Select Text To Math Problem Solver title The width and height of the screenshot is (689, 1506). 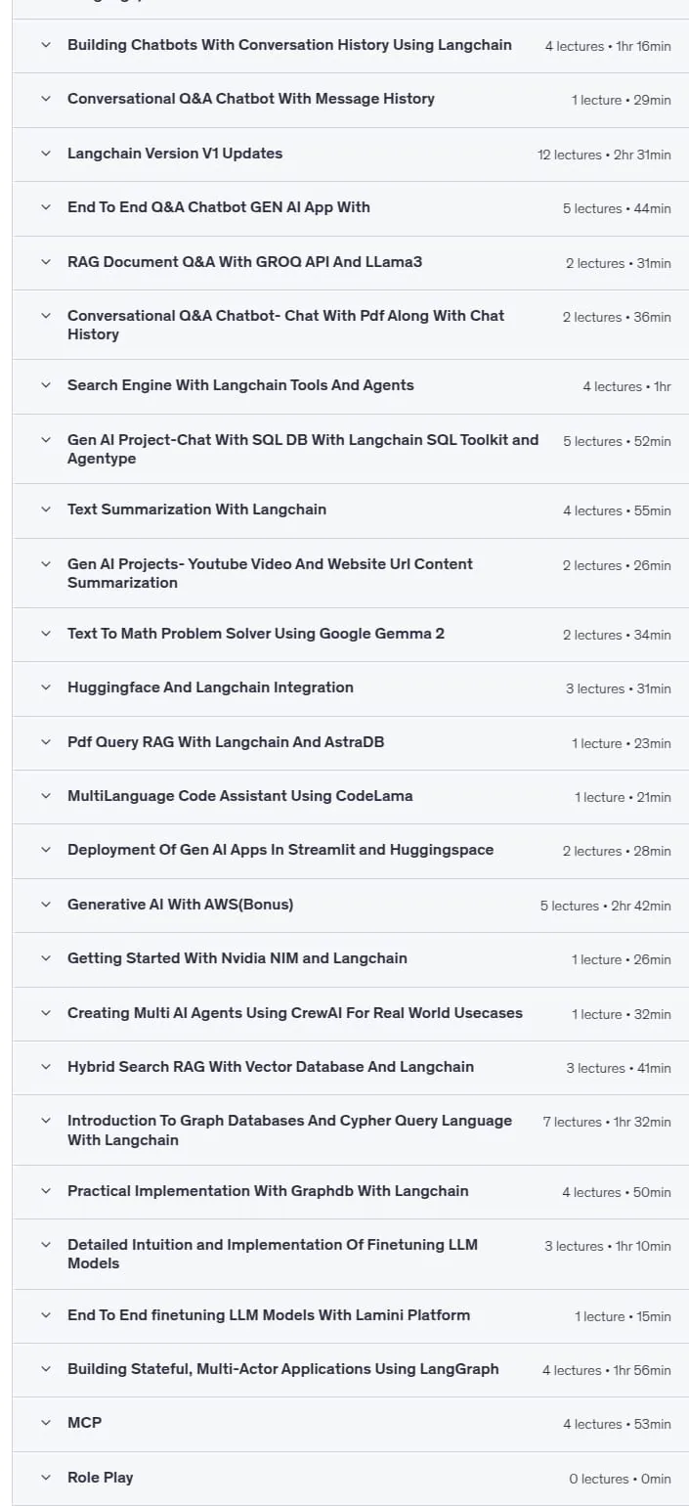256,634
